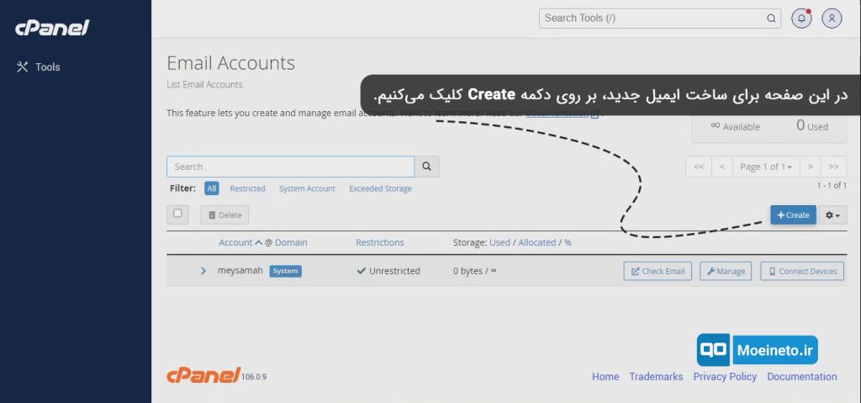This screenshot has height=403, width=861.
Task: Go to previous page button
Action: coord(722,167)
